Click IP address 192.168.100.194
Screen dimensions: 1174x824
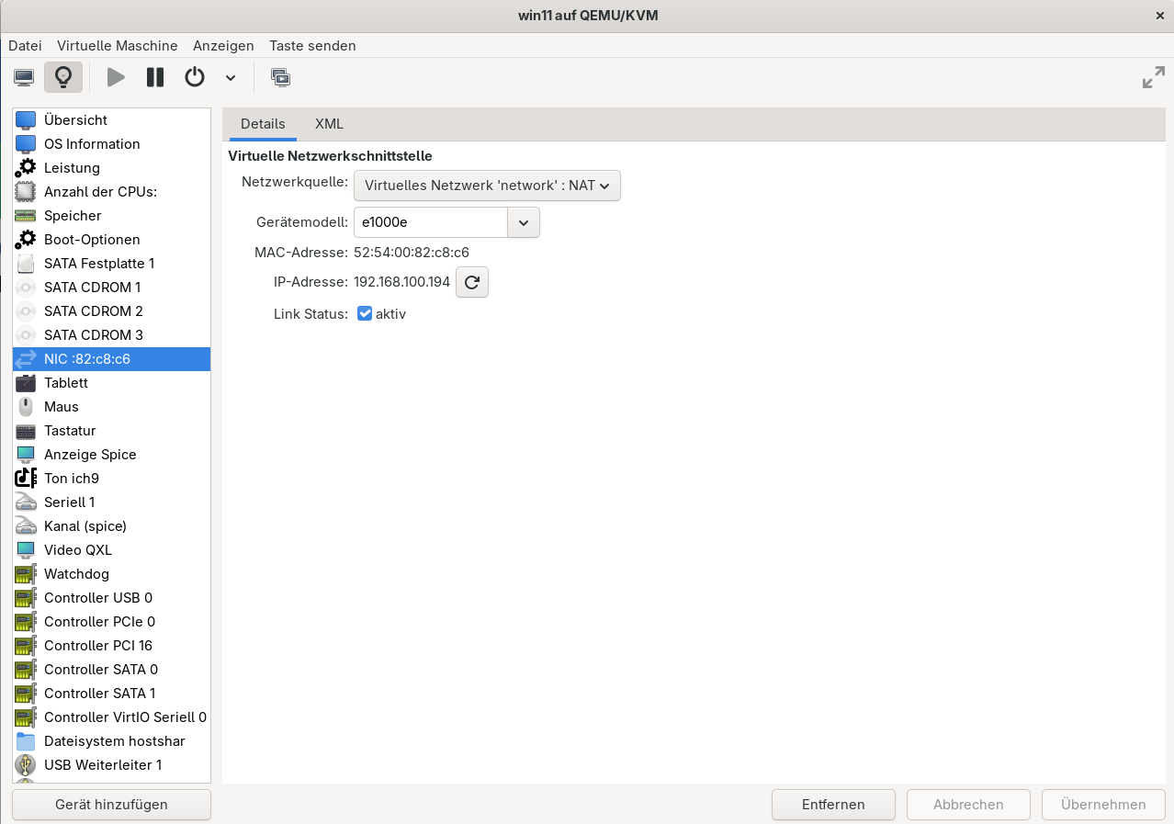pos(401,282)
